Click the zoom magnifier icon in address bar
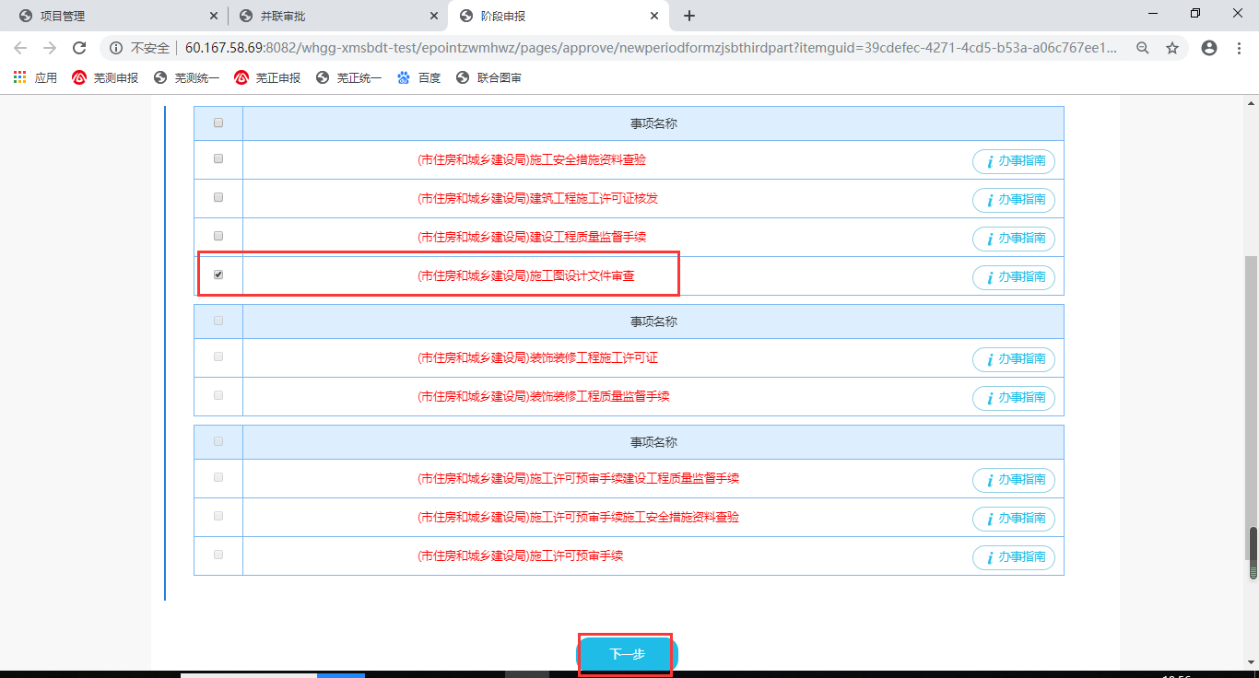The image size is (1259, 678). pyautogui.click(x=1143, y=48)
